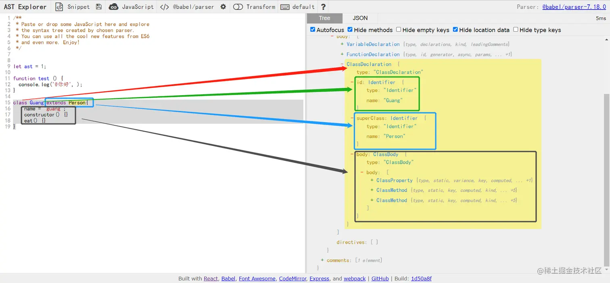Click the JavaScript cloud icon
The width and height of the screenshot is (610, 283).
[114, 7]
